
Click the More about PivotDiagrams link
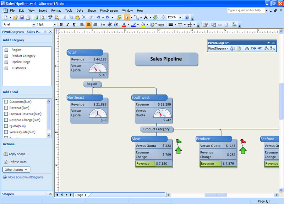pyautogui.click(x=26, y=177)
